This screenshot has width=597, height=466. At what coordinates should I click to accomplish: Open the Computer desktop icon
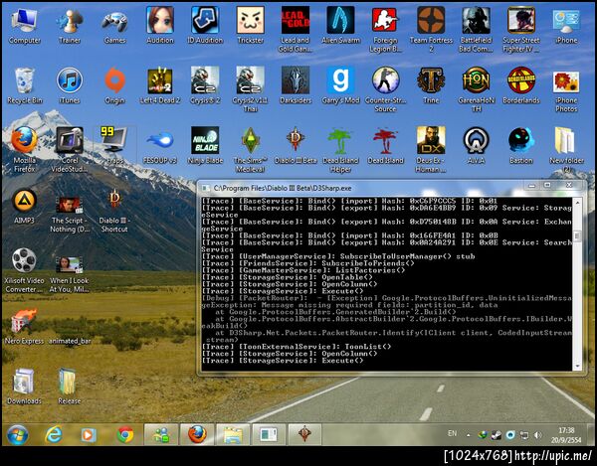click(x=24, y=25)
